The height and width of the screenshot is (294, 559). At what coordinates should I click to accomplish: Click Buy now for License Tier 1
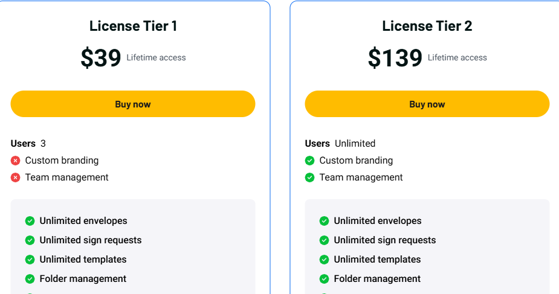[133, 104]
